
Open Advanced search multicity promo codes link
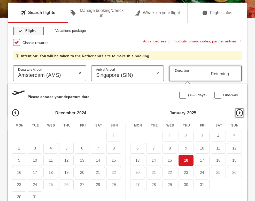coord(190,41)
